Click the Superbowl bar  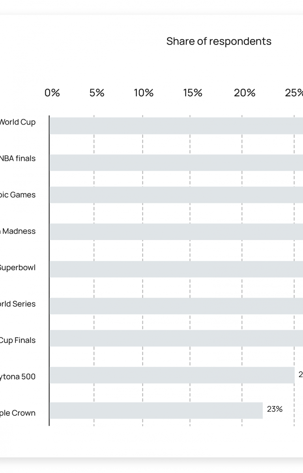(x=176, y=269)
